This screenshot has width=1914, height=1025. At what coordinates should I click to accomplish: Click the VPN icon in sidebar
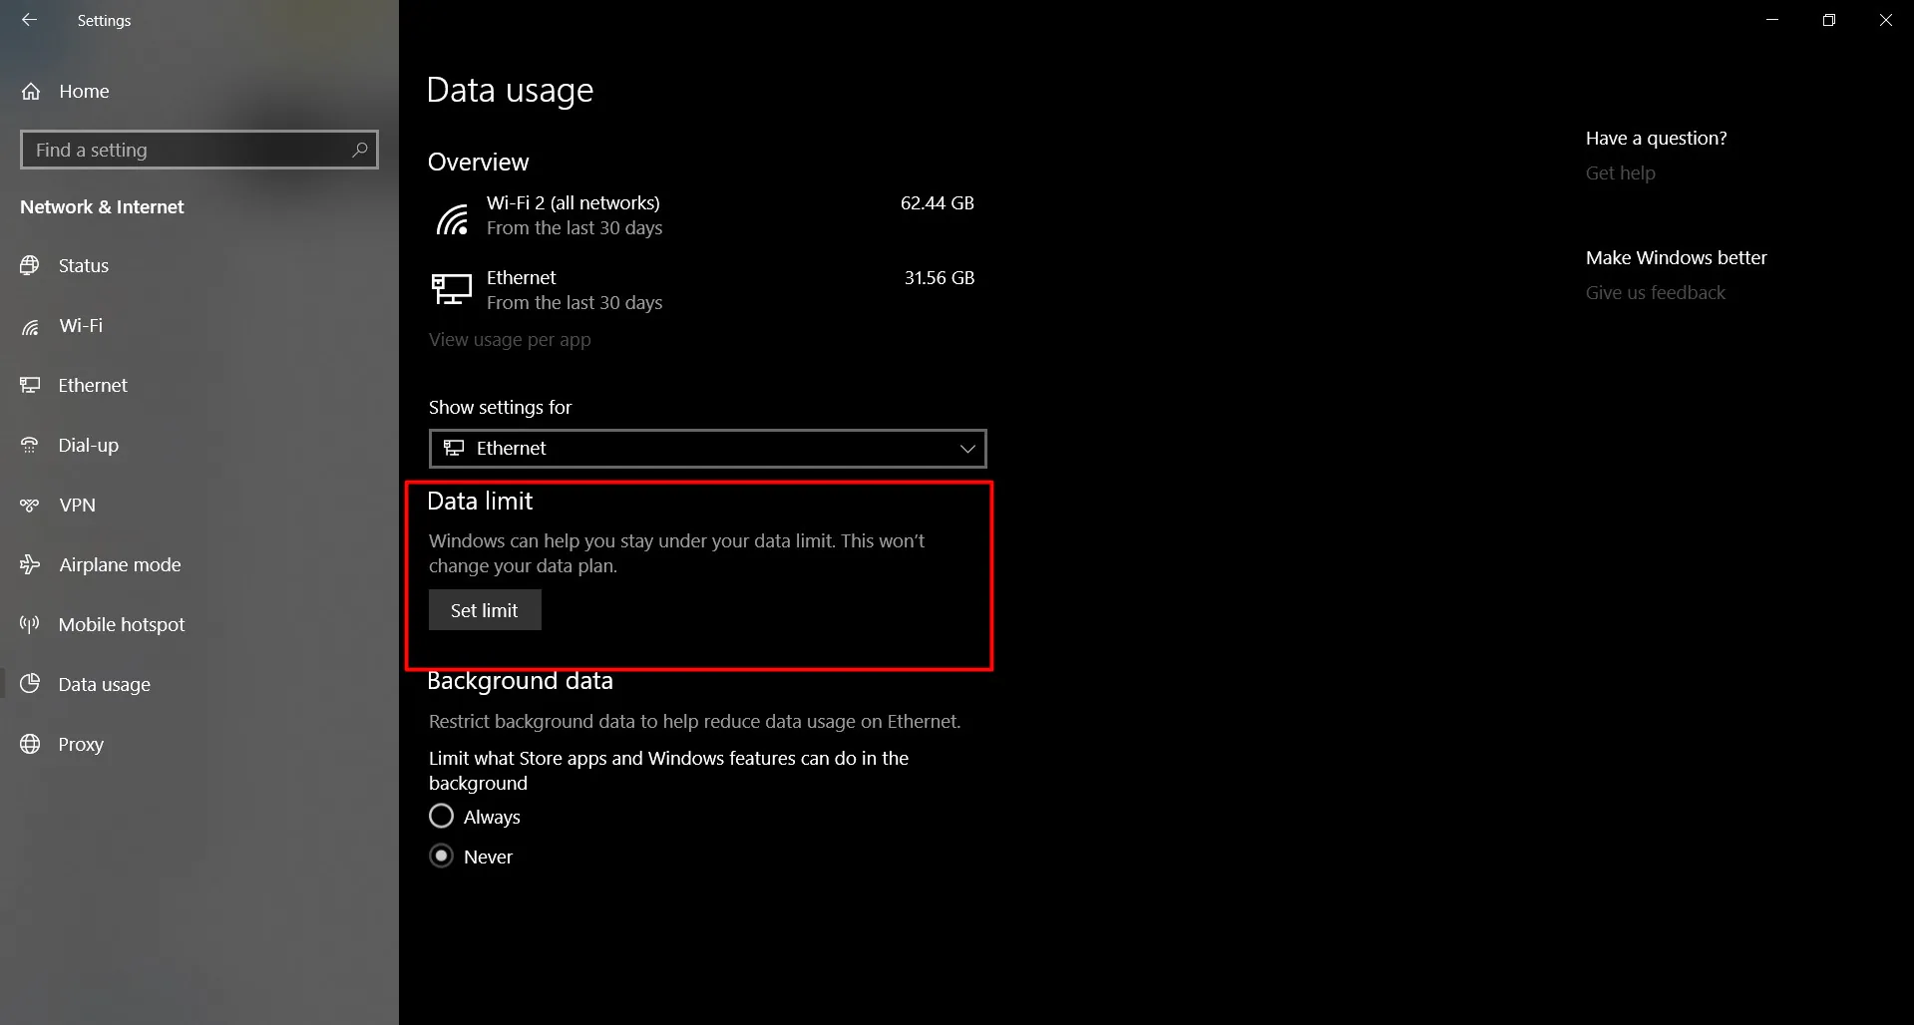(30, 506)
